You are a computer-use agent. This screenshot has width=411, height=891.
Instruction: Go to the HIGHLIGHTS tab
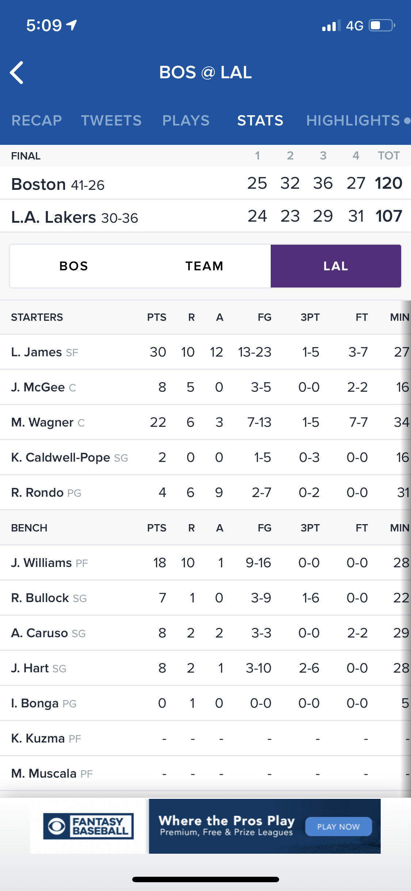[353, 121]
